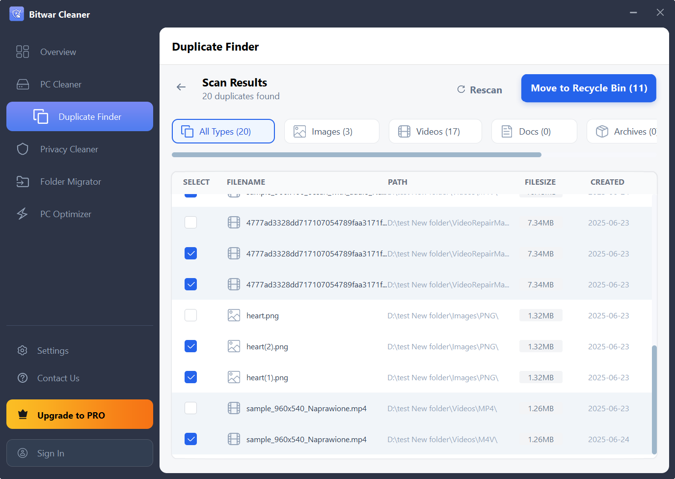Click the Docs tab document icon
The image size is (675, 479).
pos(507,131)
